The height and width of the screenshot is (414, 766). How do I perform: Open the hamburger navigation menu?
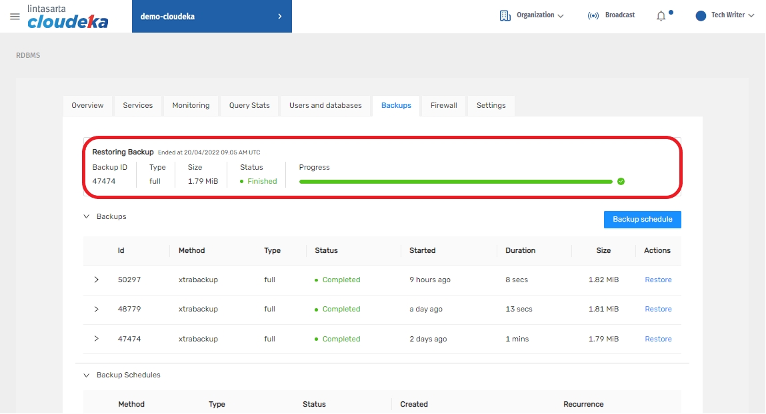click(x=15, y=17)
